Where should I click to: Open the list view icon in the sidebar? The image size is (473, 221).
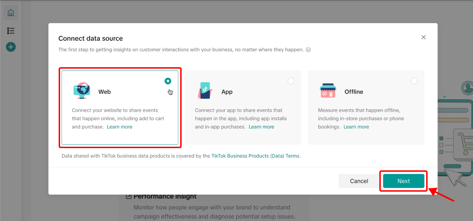11,30
